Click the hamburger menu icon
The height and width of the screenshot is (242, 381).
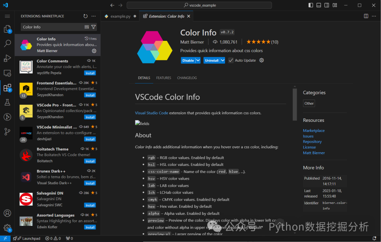(x=7, y=16)
